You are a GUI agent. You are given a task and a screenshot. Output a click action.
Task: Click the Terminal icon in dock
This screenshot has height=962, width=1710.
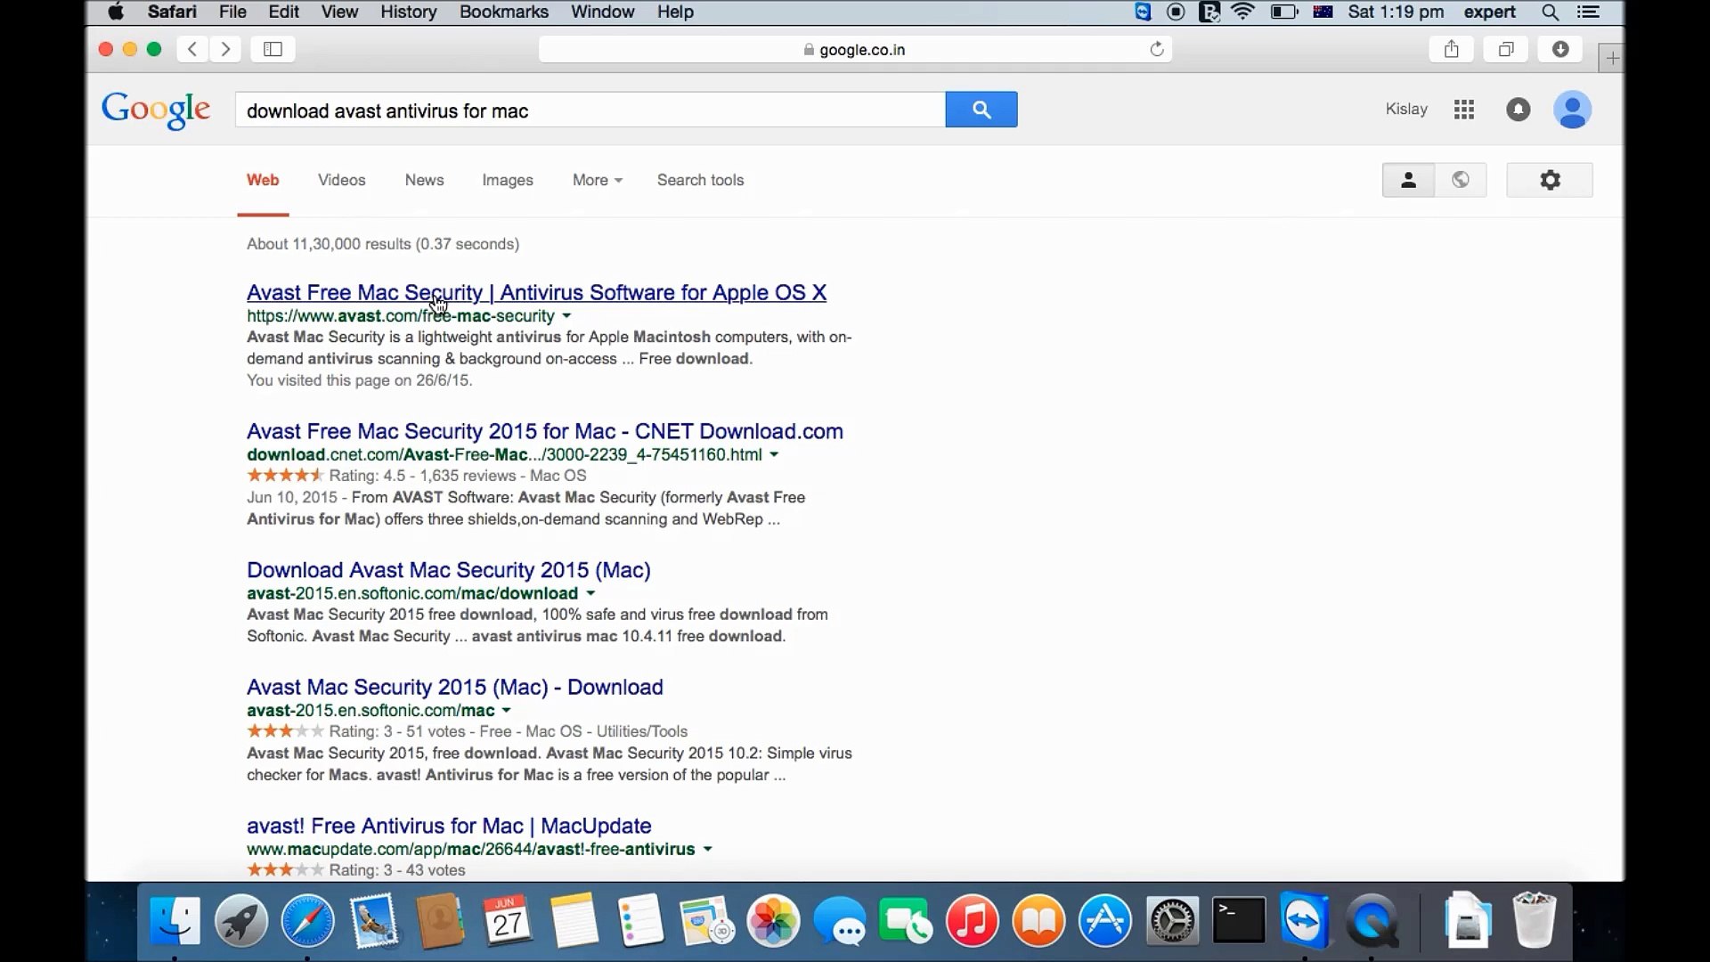[x=1238, y=921]
